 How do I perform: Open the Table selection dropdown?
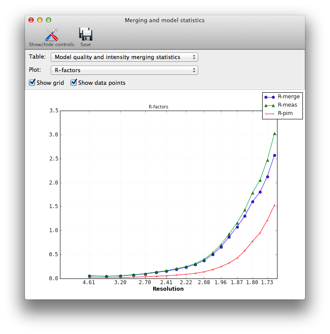pos(124,57)
